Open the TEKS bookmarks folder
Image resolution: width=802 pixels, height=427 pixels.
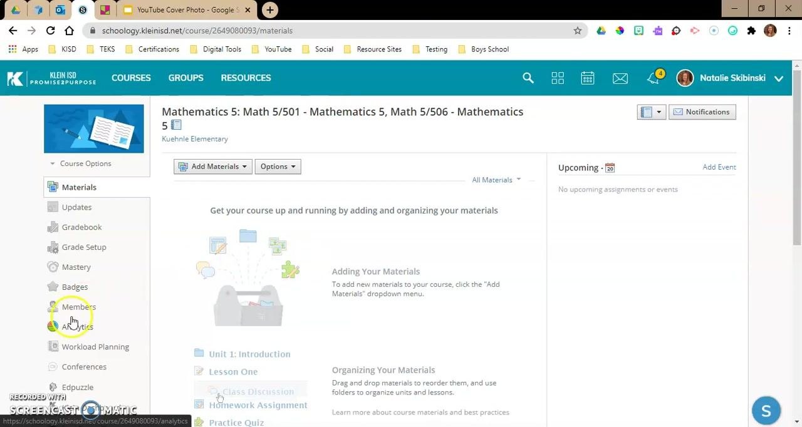coord(101,49)
